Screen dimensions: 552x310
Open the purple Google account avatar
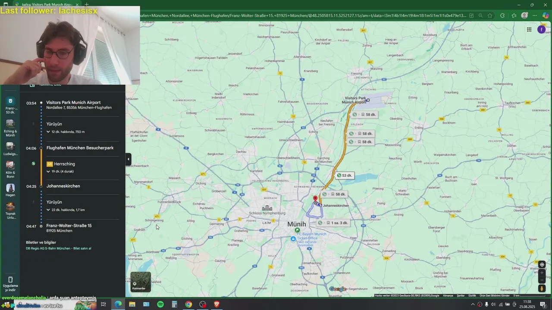541,29
